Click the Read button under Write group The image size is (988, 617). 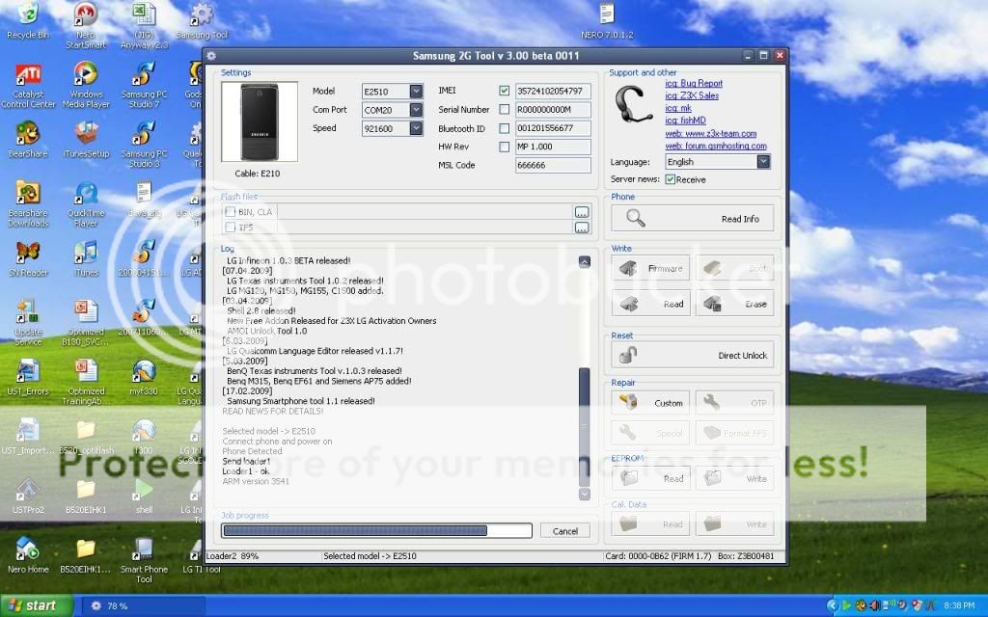pos(650,304)
